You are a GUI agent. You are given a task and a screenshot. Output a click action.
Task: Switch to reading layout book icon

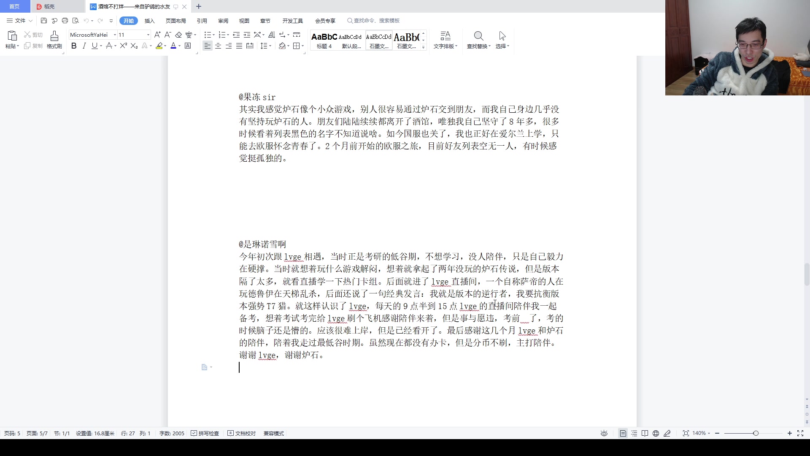[x=645, y=433]
